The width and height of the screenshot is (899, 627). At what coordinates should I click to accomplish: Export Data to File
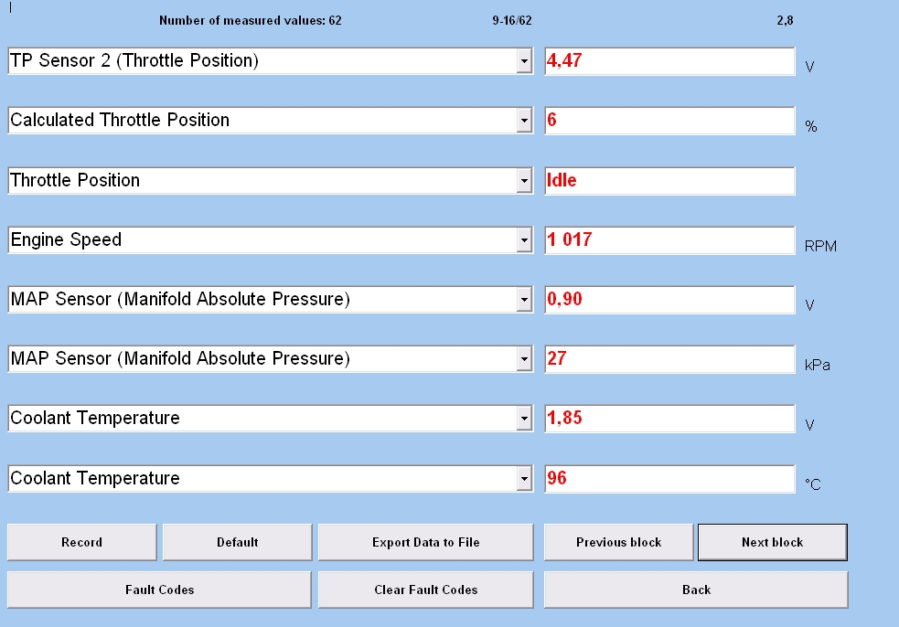click(426, 542)
